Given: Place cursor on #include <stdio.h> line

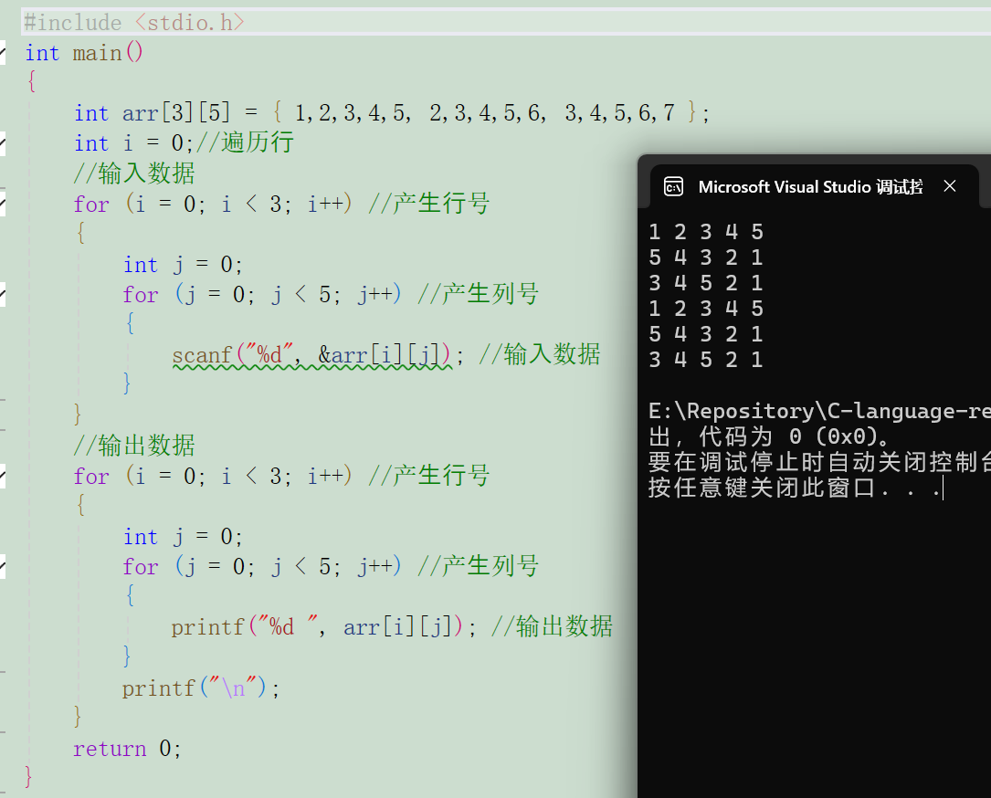Looking at the screenshot, I should point(134,23).
